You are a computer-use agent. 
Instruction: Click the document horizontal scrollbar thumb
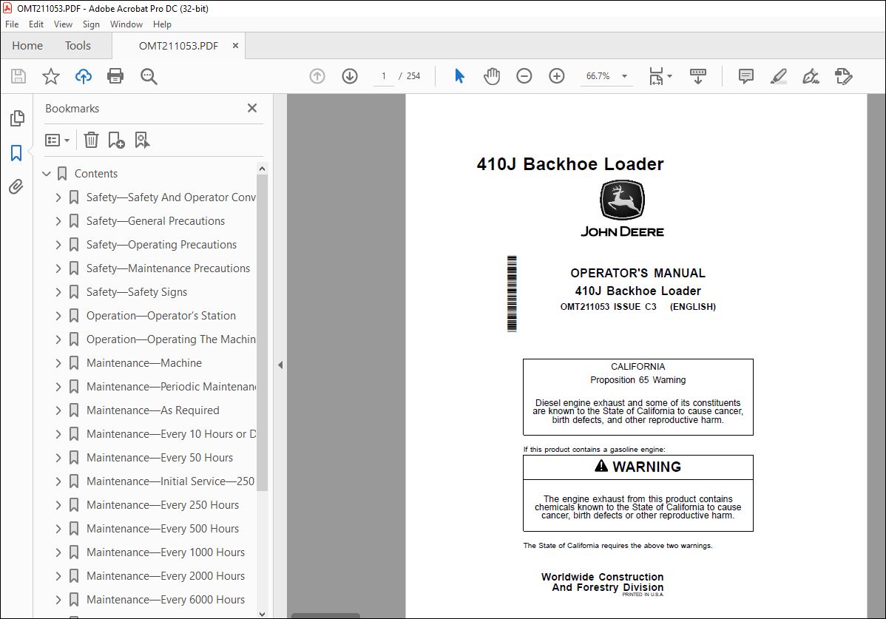click(x=325, y=615)
